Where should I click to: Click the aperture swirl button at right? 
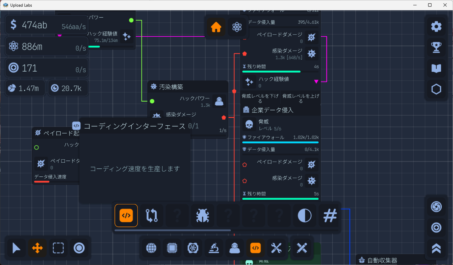[436, 206]
